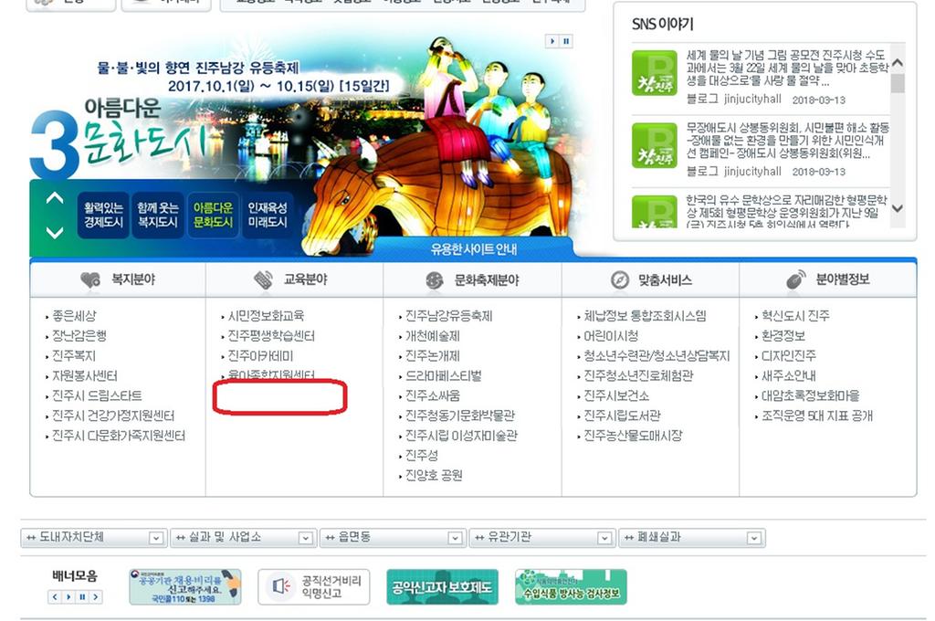Click the 유용한 사이트 안내 tab

tap(474, 248)
